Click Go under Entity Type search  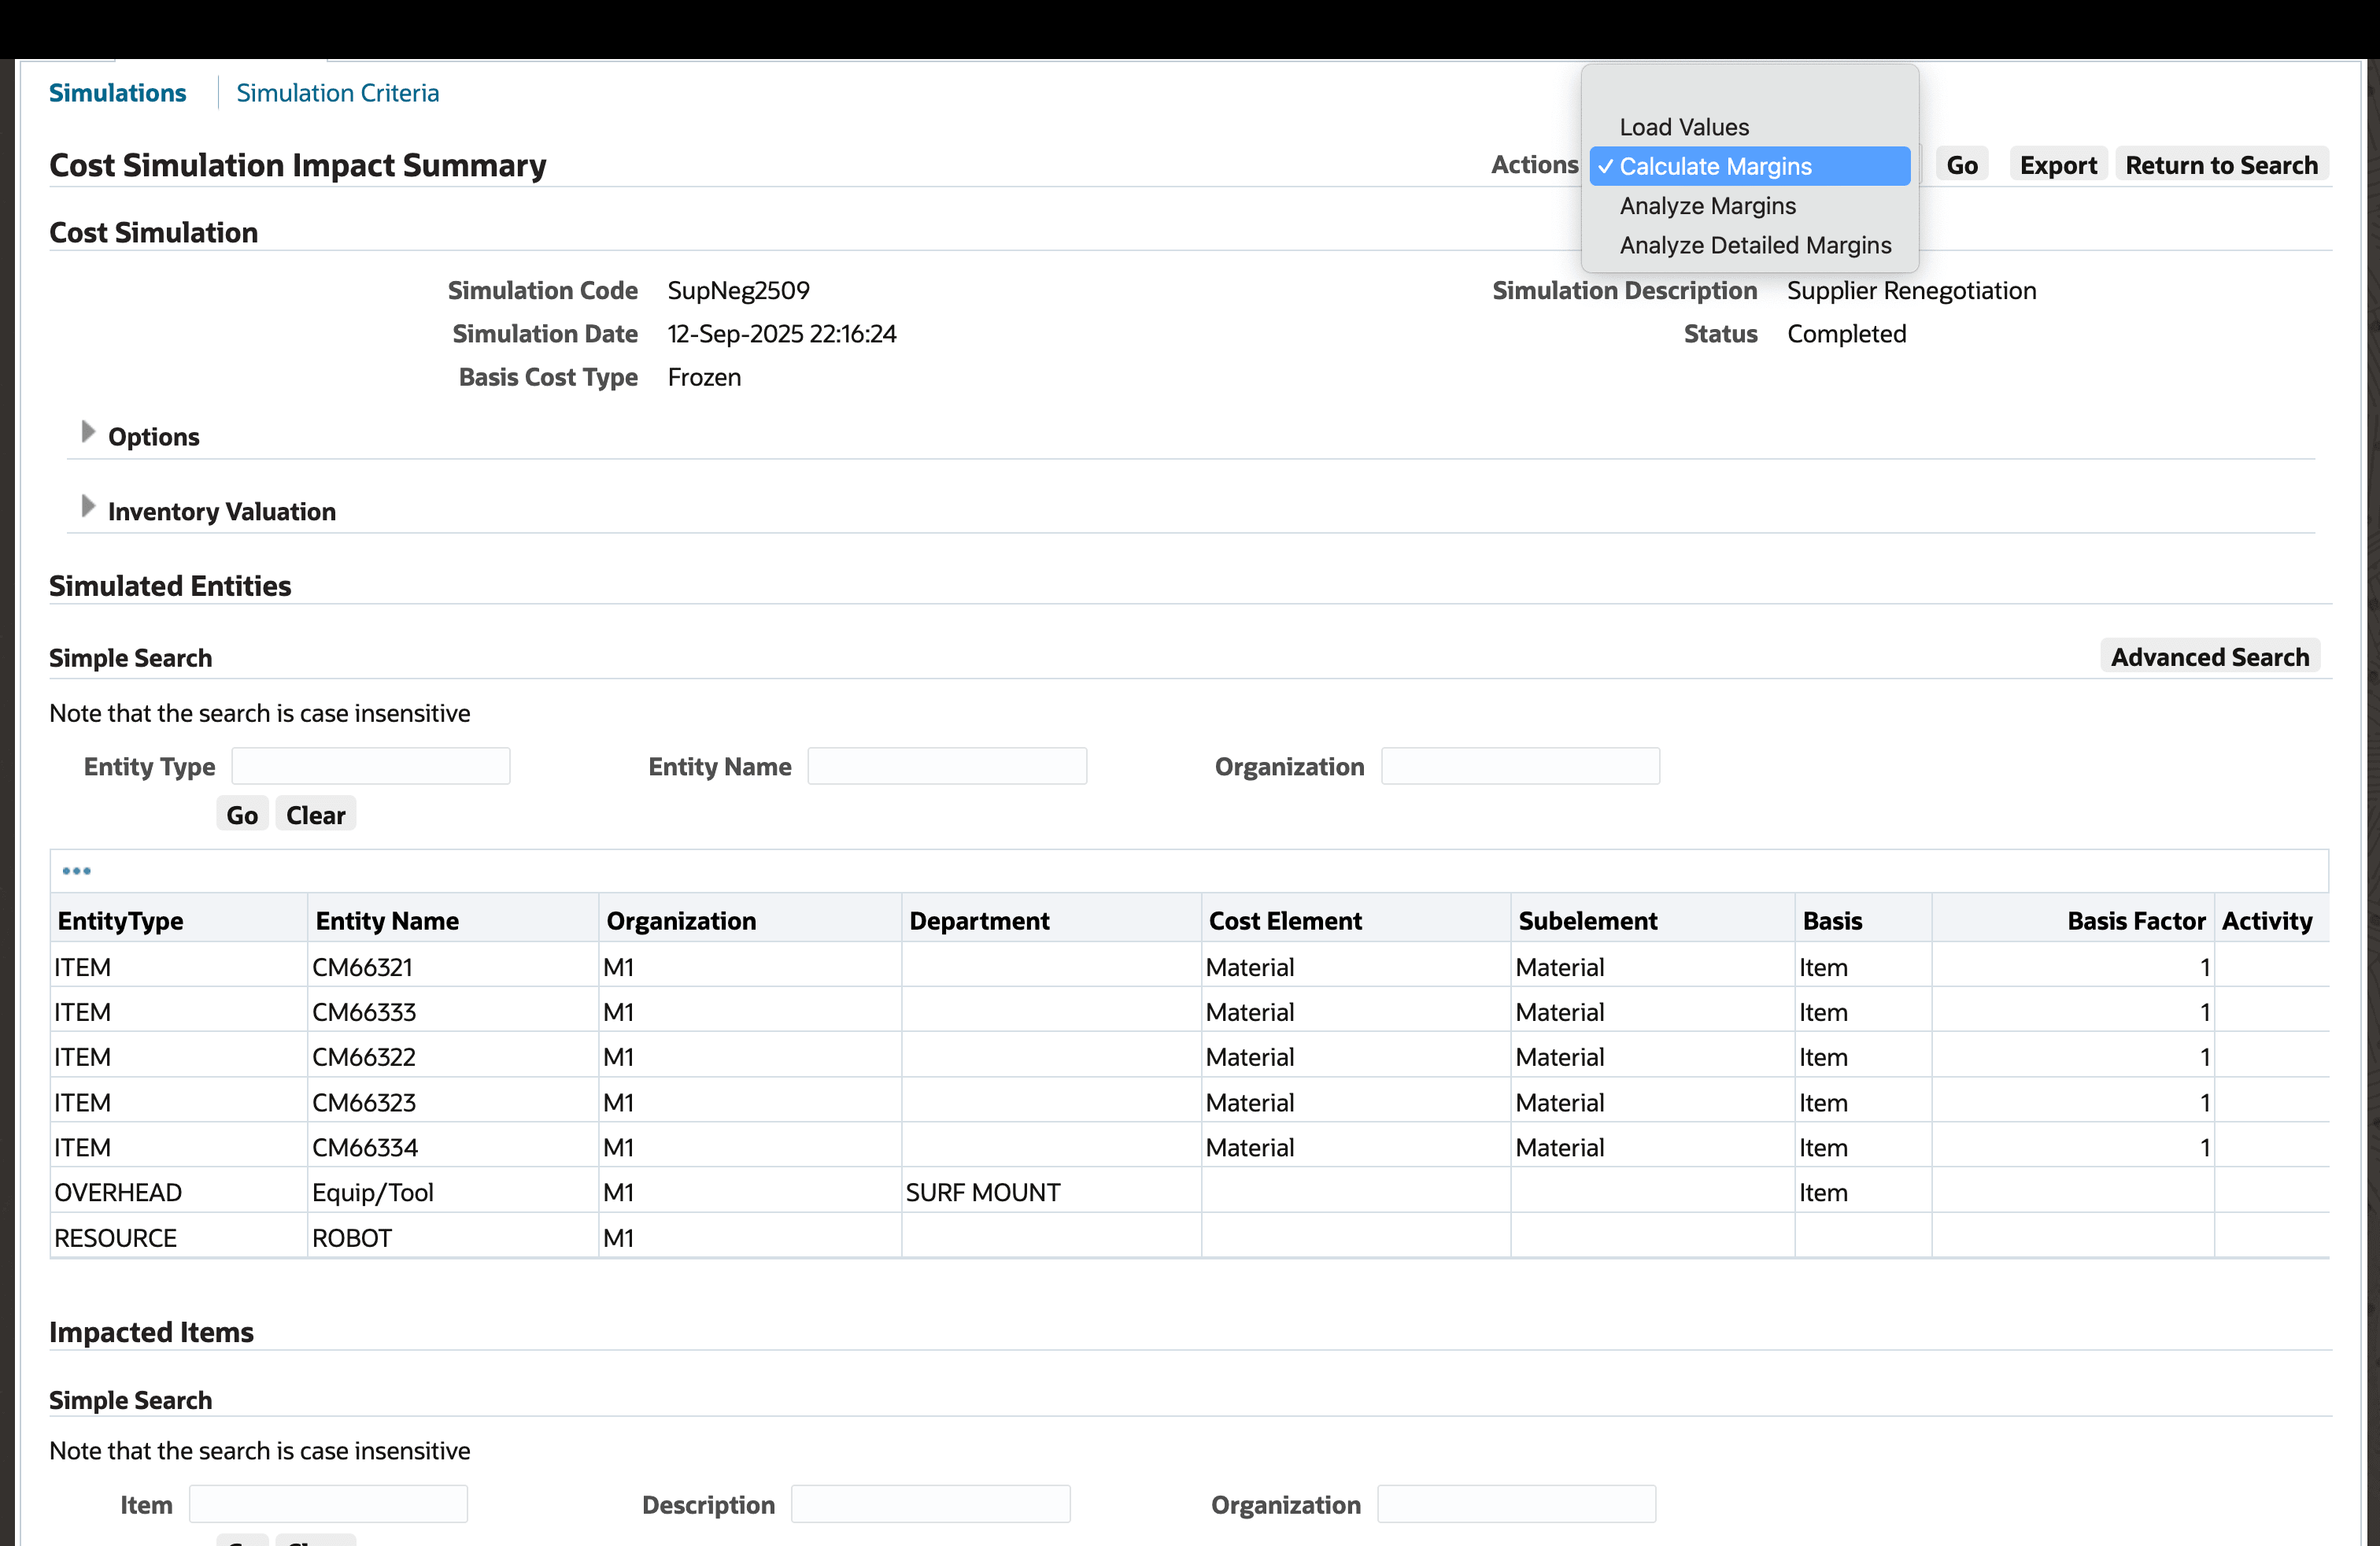click(242, 815)
